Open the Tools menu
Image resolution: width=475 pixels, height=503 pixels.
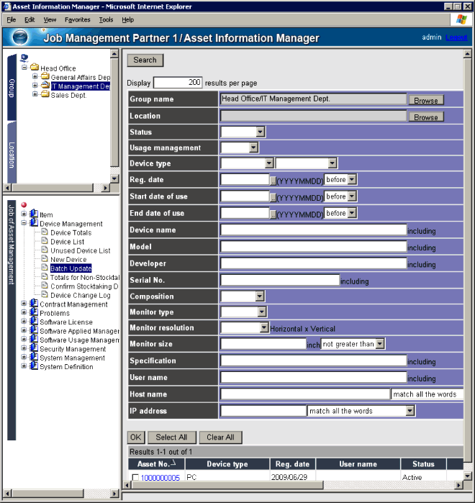click(106, 19)
